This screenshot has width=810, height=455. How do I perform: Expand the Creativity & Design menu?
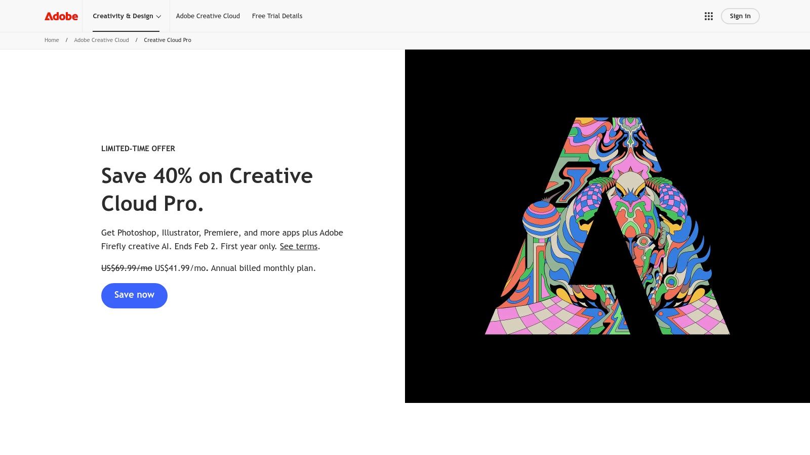click(127, 16)
